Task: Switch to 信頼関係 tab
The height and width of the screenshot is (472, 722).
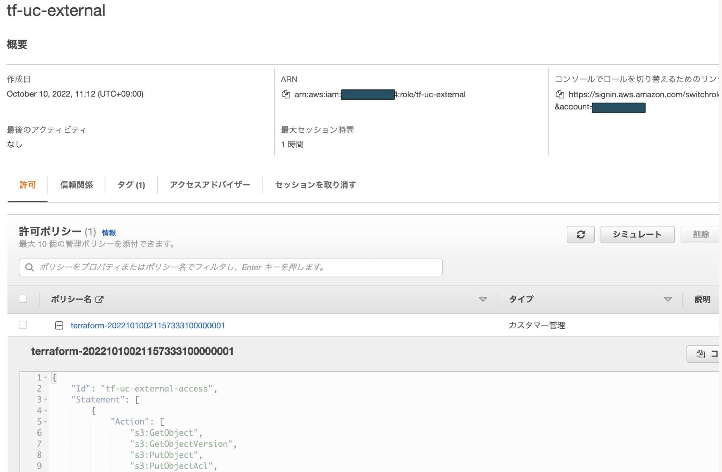Action: tap(76, 185)
